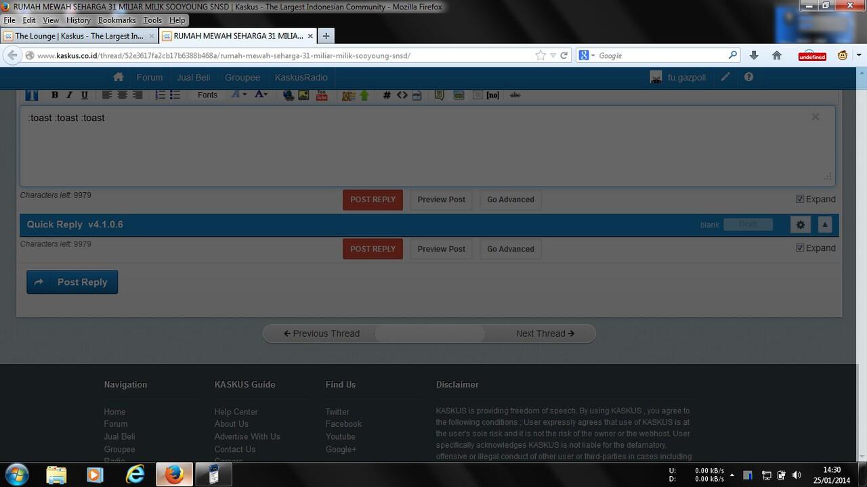Open the font color A dropdown
The height and width of the screenshot is (487, 867).
[x=261, y=95]
